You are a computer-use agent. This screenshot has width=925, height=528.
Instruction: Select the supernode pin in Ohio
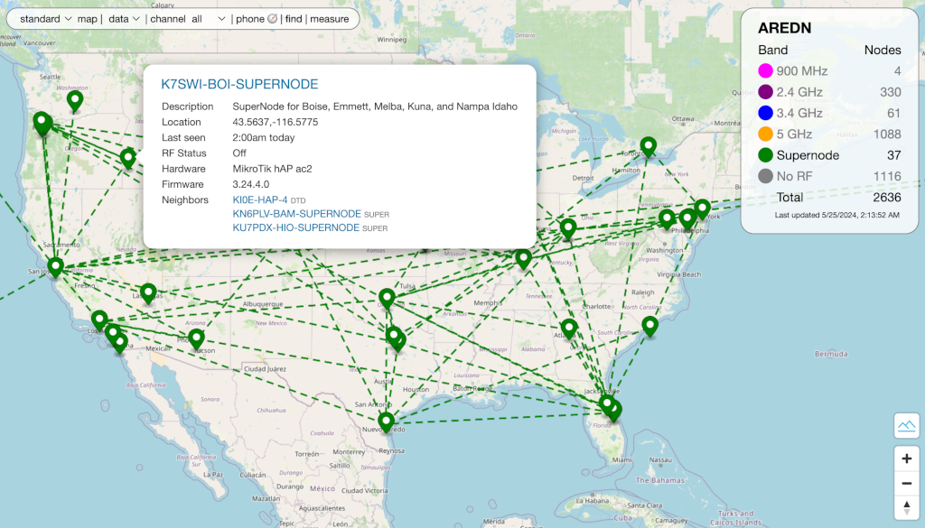pyautogui.click(x=568, y=228)
